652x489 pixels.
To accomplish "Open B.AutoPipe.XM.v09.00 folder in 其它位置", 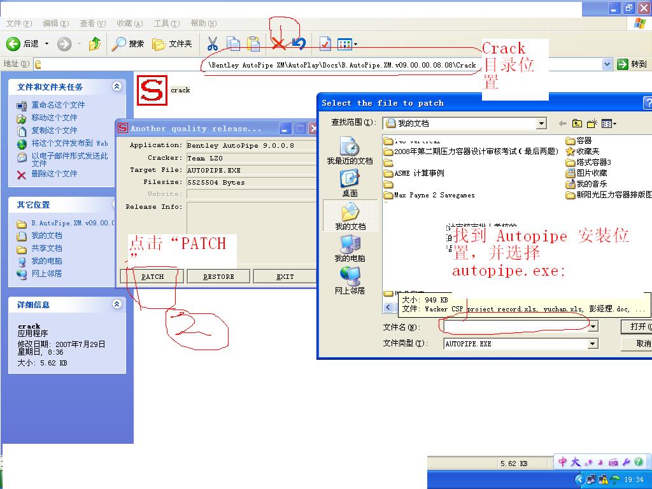I will tap(73, 223).
